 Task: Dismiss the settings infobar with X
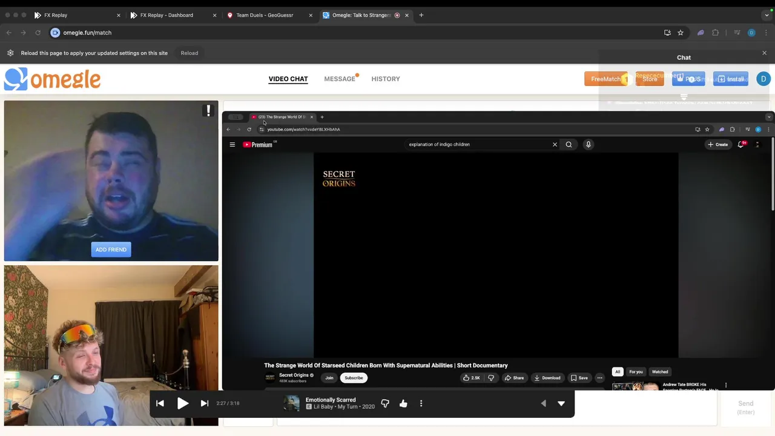(x=764, y=53)
